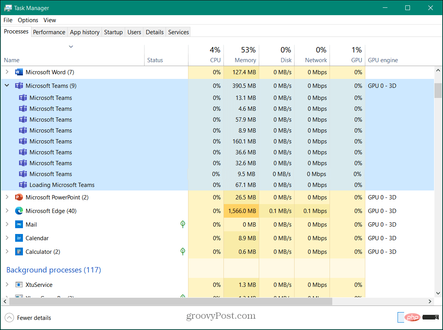Sort by the Name column header
443x330 pixels.
click(73, 55)
